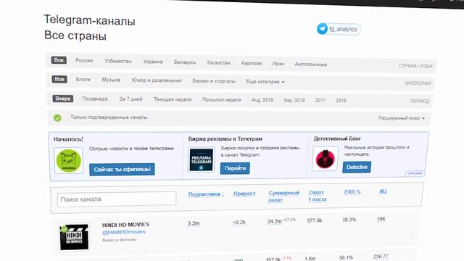The image size is (464, 261).
Task: Select the 2018 period
Action: point(341,101)
